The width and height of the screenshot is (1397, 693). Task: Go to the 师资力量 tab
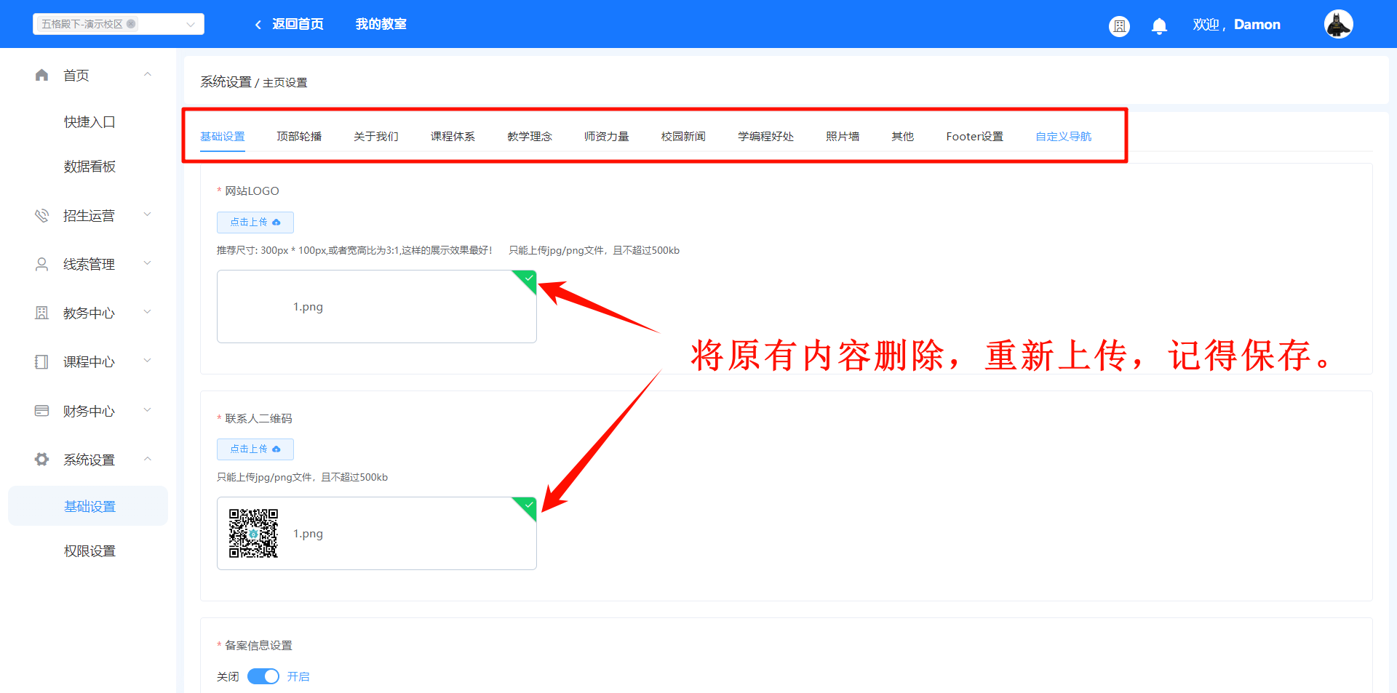click(607, 137)
